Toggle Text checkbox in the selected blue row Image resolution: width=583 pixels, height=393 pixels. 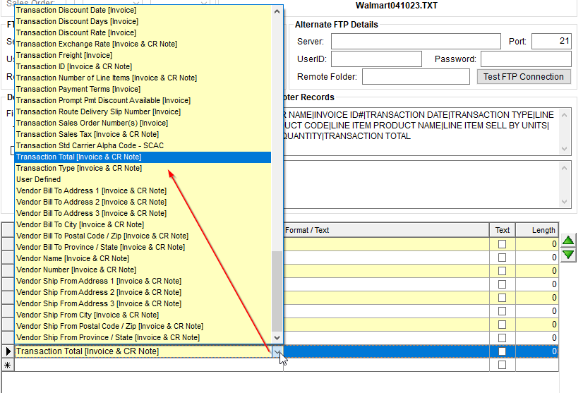tap(502, 351)
